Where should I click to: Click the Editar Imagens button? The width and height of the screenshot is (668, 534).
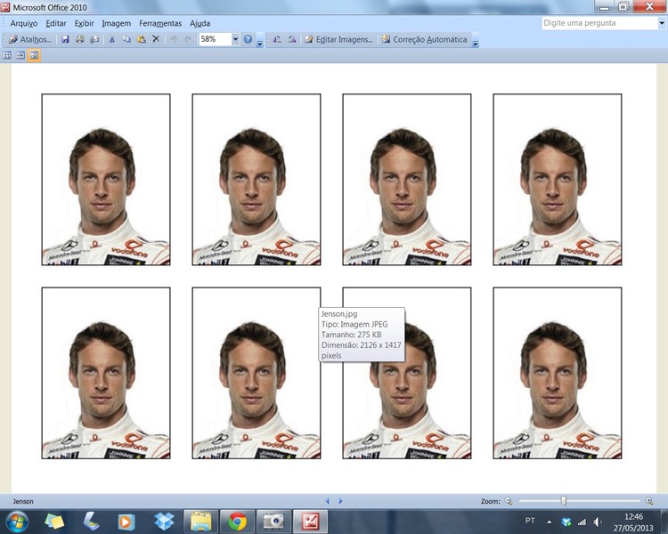click(338, 40)
